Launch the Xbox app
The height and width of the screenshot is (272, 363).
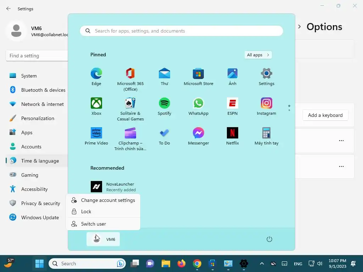coord(96,106)
